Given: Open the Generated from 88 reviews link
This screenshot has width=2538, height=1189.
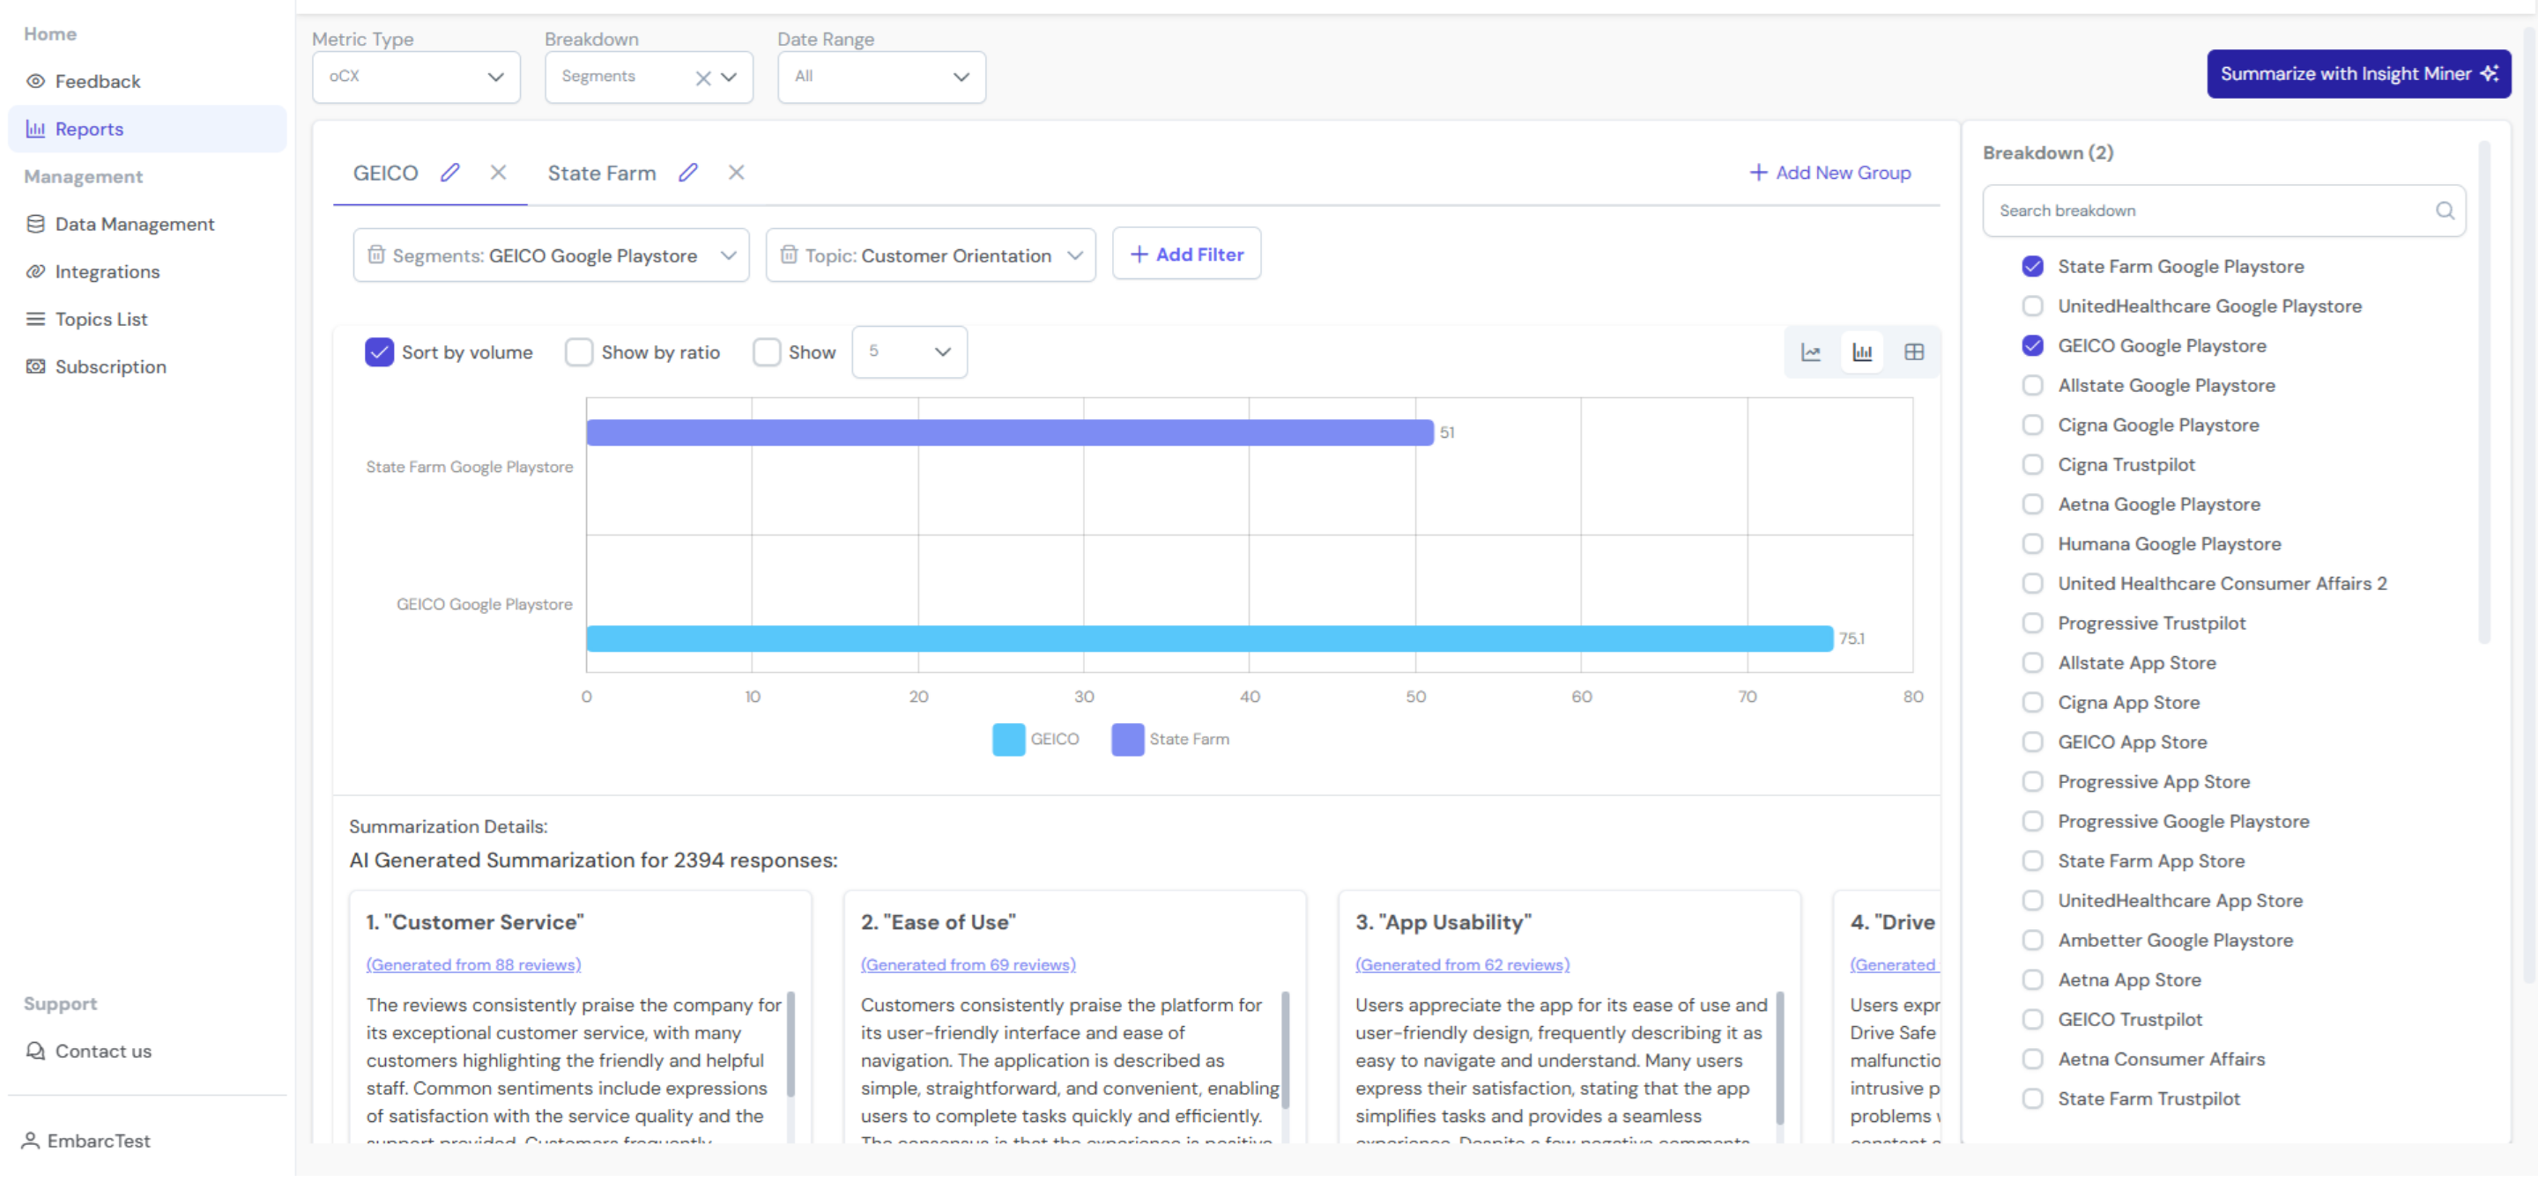Looking at the screenshot, I should point(473,964).
